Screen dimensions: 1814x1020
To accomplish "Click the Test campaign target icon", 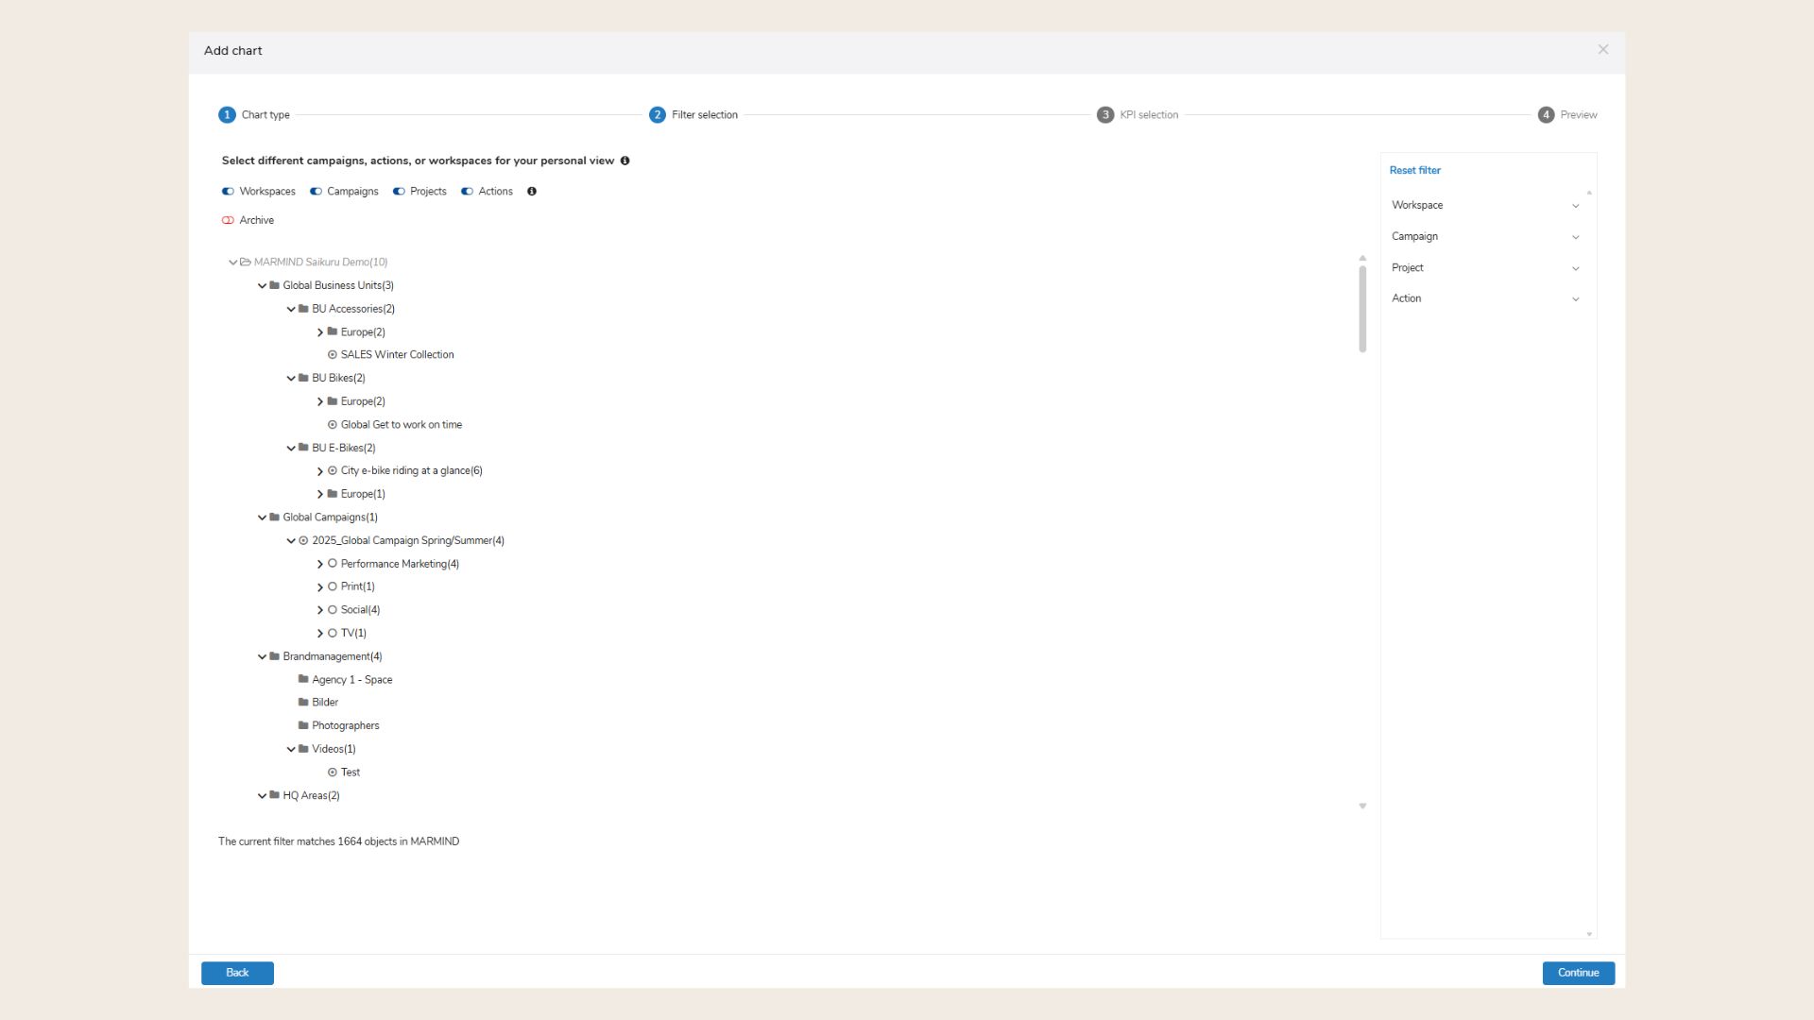I will (333, 773).
